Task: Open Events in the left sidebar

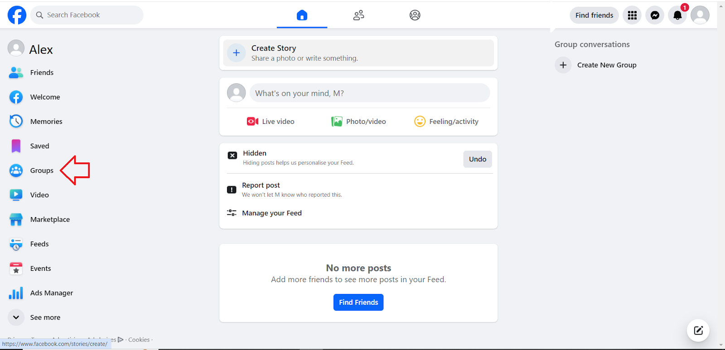Action: point(30,268)
